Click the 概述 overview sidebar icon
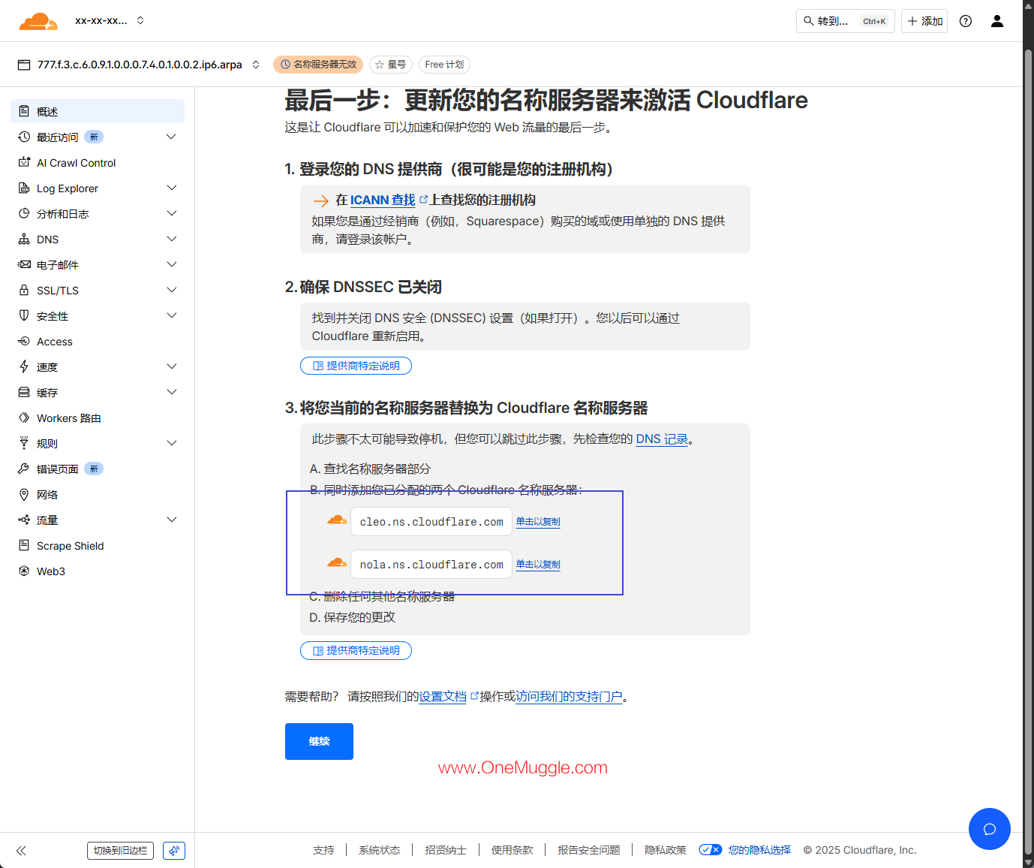 click(24, 111)
